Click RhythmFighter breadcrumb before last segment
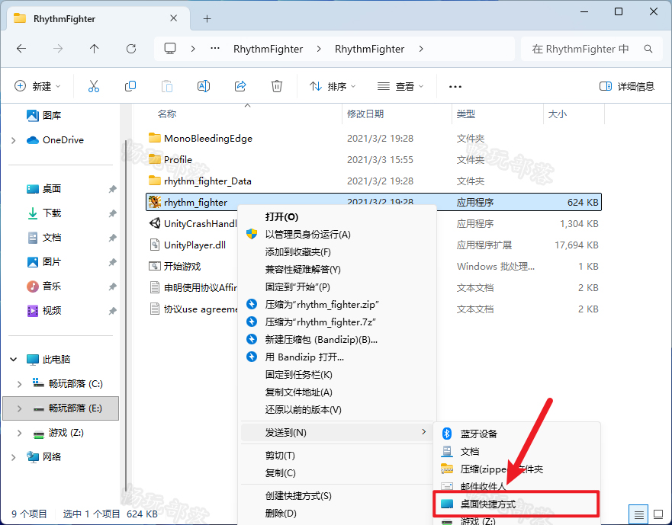This screenshot has height=525, width=672. [268, 49]
